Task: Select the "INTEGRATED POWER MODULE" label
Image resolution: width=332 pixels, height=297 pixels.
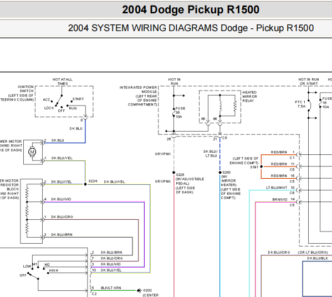Action: pos(138,89)
